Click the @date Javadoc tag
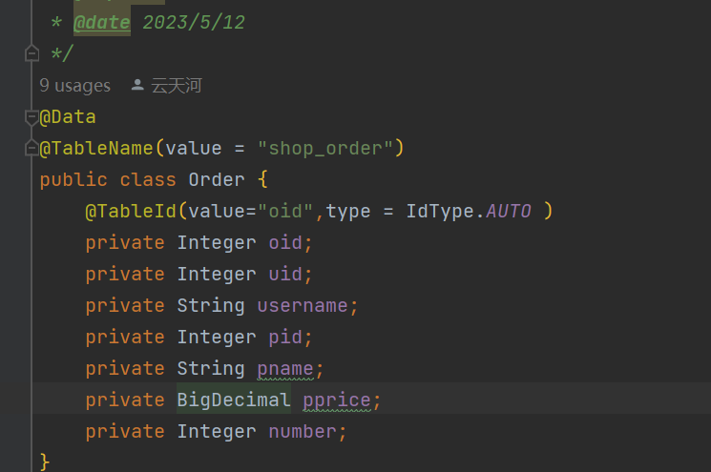Screen dimensions: 711x472 click(x=102, y=22)
